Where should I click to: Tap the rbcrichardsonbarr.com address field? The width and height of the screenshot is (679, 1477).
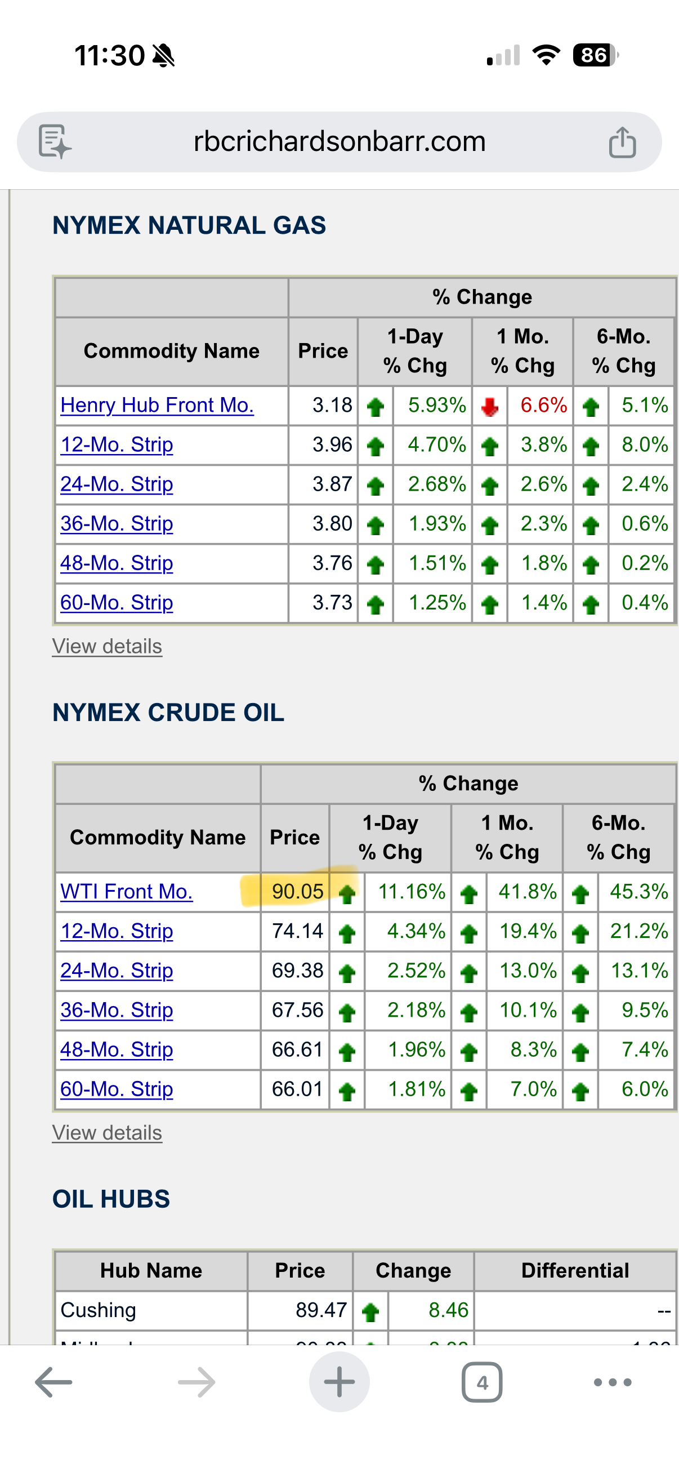(339, 141)
